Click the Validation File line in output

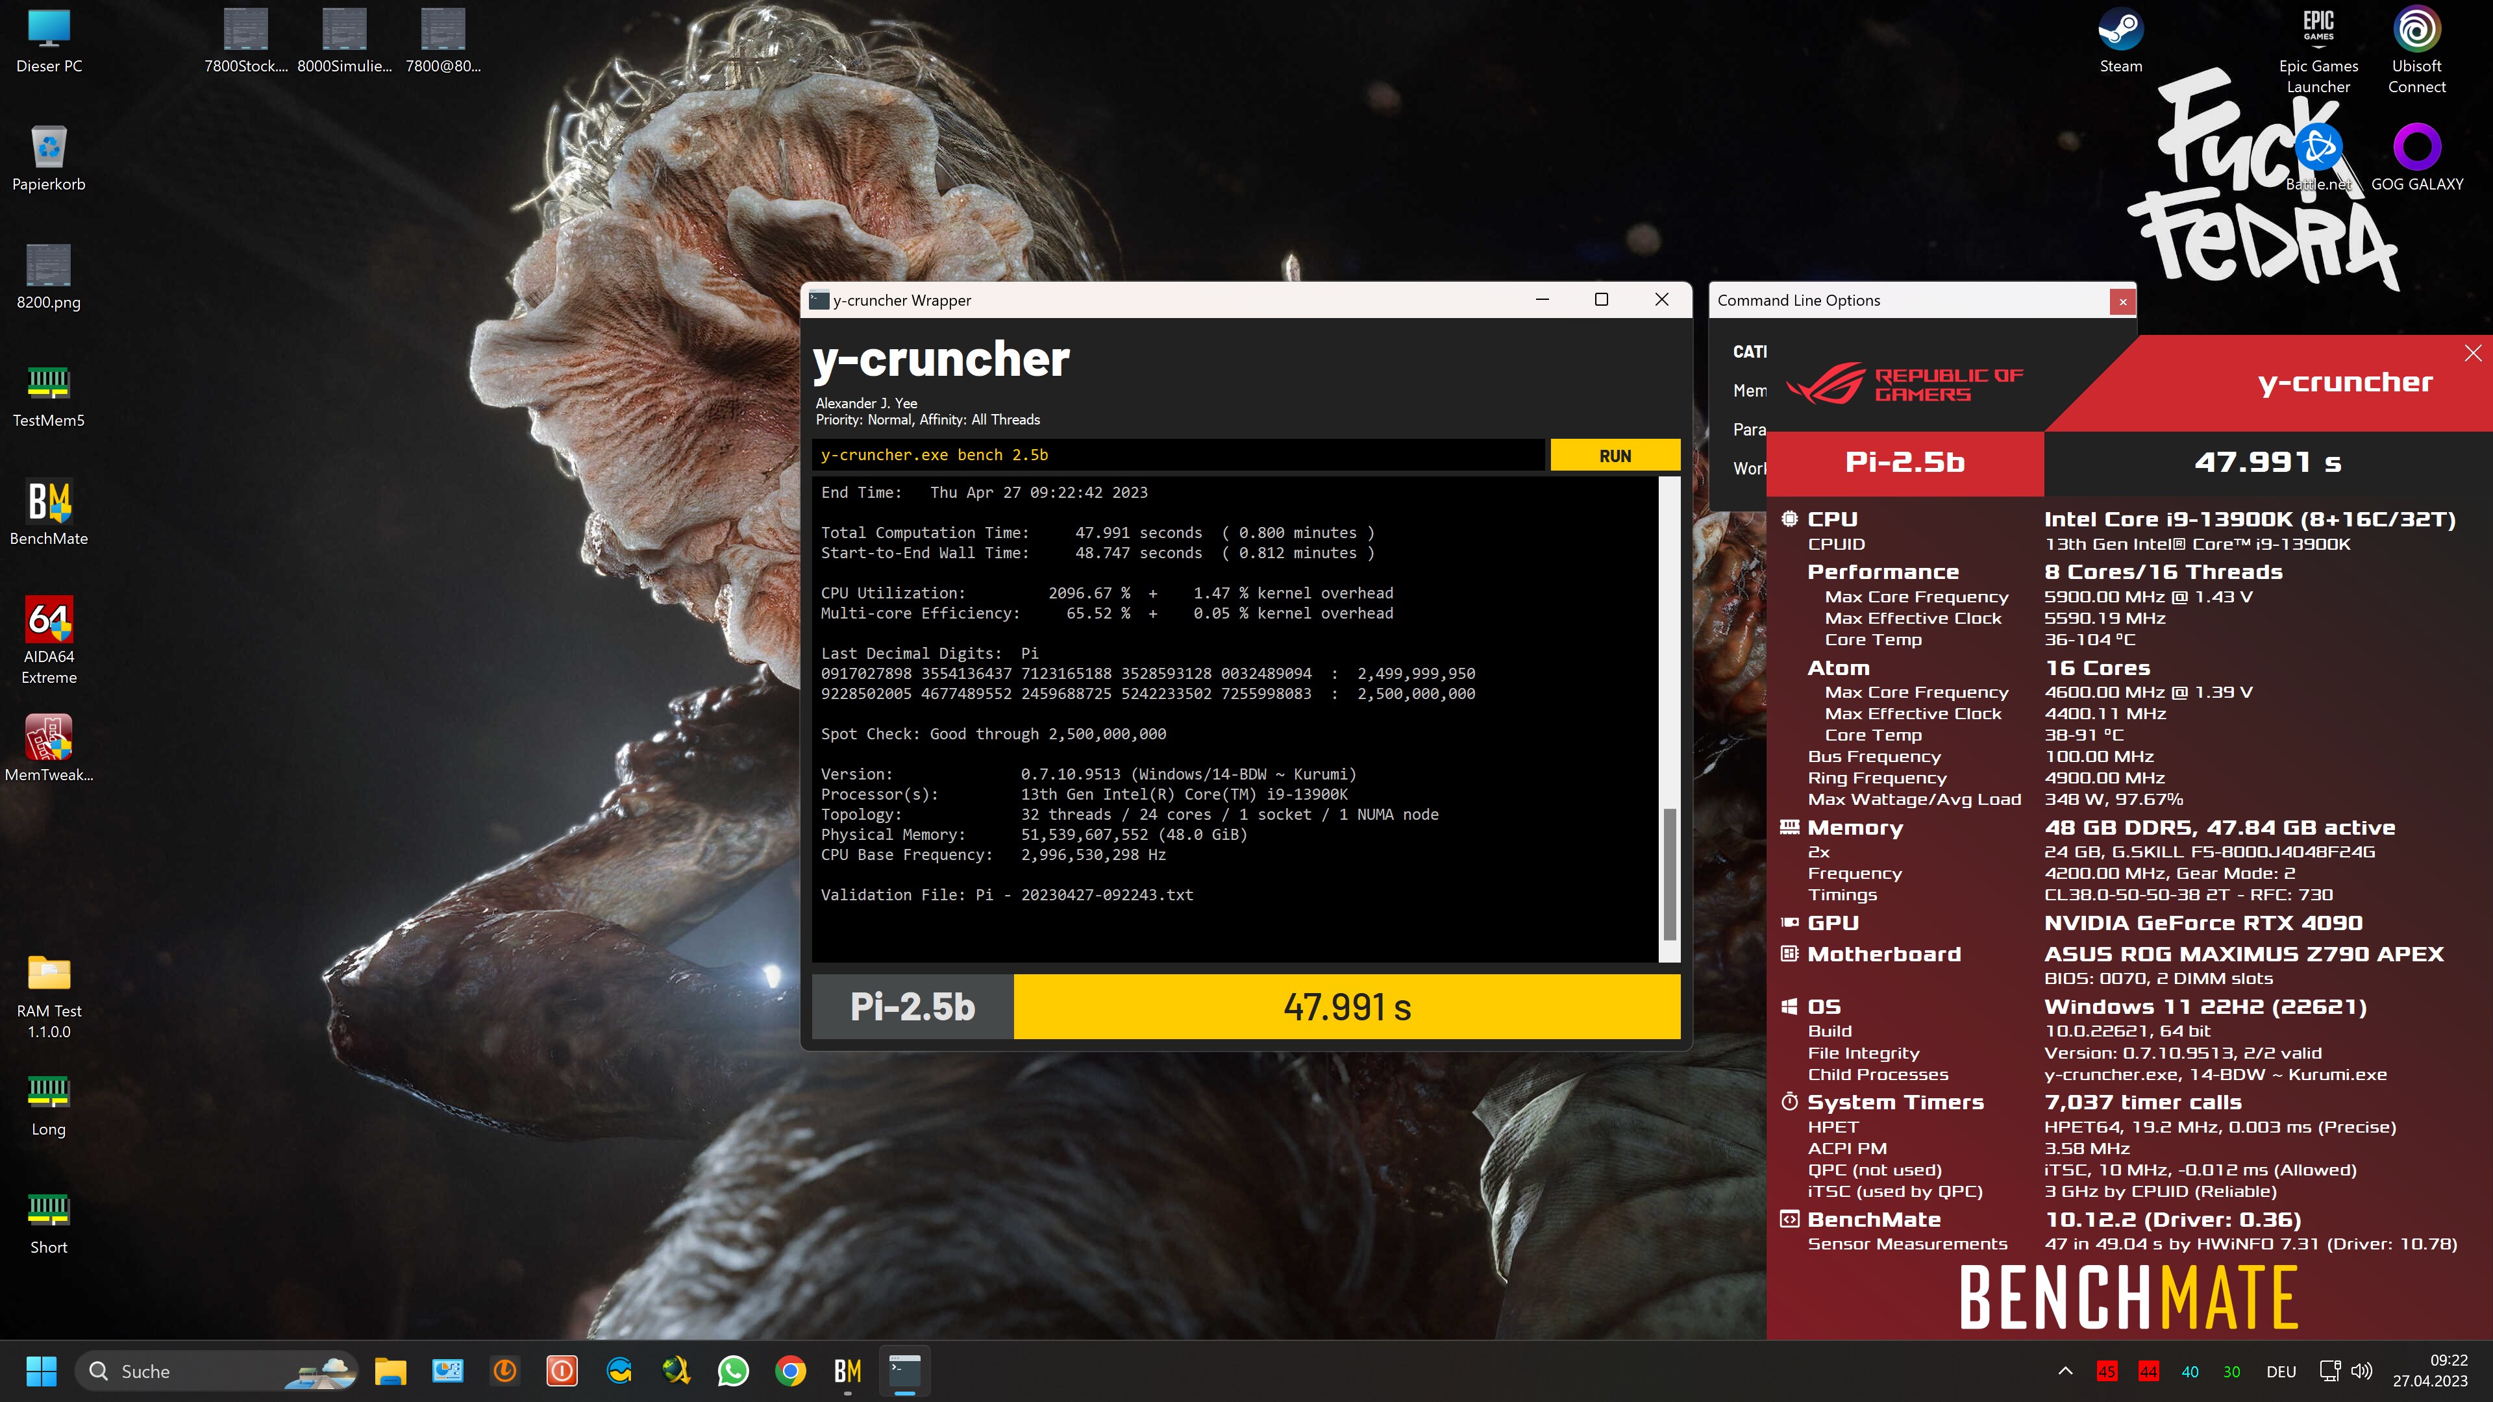point(1006,895)
